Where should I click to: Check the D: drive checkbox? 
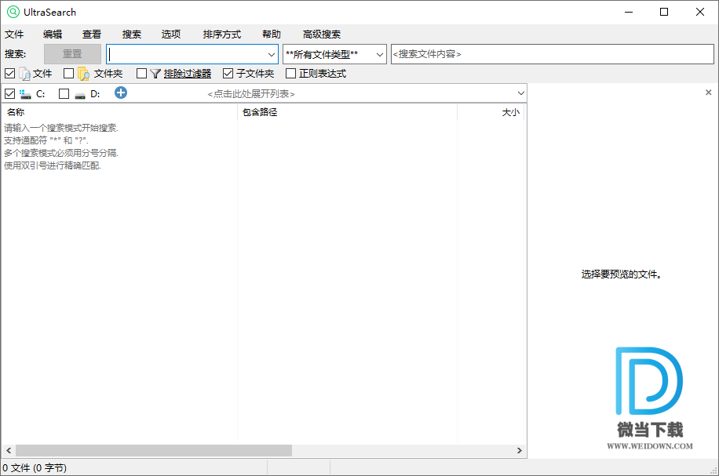64,94
